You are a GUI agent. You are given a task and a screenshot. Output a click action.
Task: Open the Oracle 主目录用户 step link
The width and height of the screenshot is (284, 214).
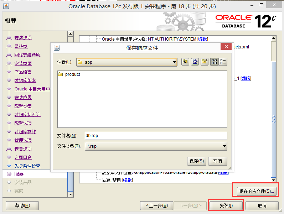[x=32, y=89]
